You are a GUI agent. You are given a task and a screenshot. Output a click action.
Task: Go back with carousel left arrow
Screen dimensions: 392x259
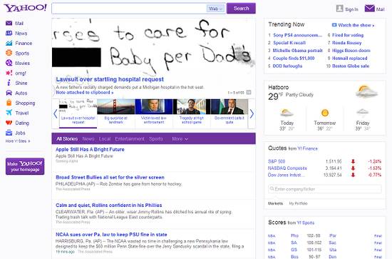[56, 114]
